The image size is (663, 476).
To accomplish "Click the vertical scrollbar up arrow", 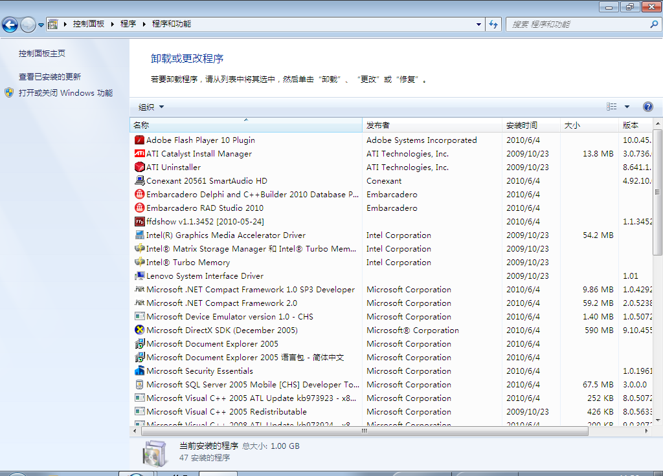I will 657,124.
